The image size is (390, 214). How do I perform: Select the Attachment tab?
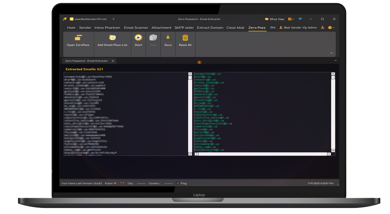tap(161, 28)
